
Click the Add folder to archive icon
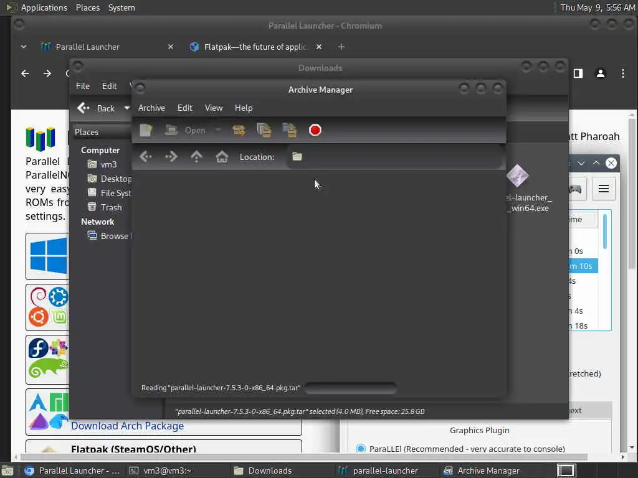[290, 130]
